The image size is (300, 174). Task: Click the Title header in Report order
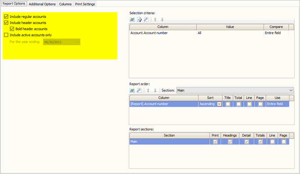click(x=228, y=98)
